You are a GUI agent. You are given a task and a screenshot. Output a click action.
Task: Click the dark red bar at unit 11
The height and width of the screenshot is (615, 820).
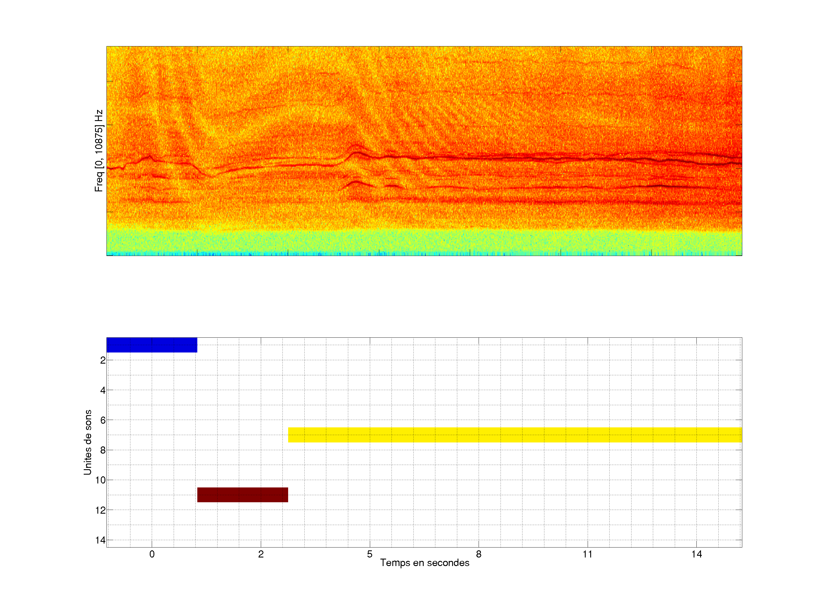[x=243, y=495]
